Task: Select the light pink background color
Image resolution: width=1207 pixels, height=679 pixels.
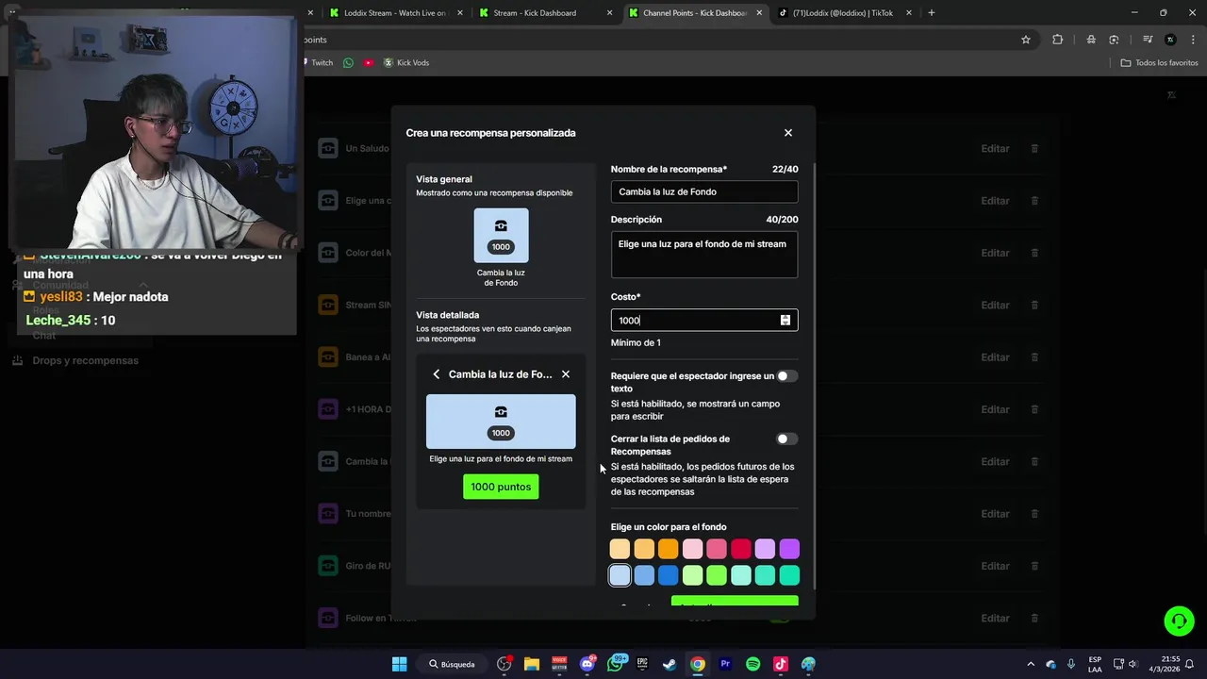Action: click(692, 549)
